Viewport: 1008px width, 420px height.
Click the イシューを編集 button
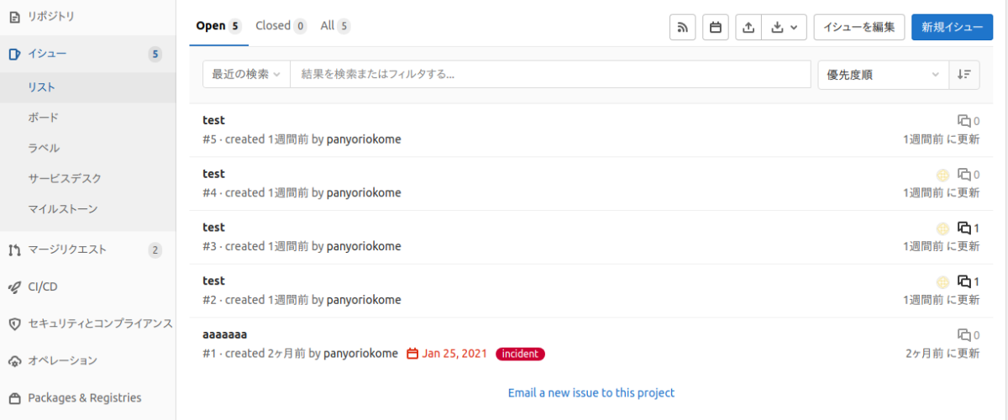pyautogui.click(x=858, y=27)
